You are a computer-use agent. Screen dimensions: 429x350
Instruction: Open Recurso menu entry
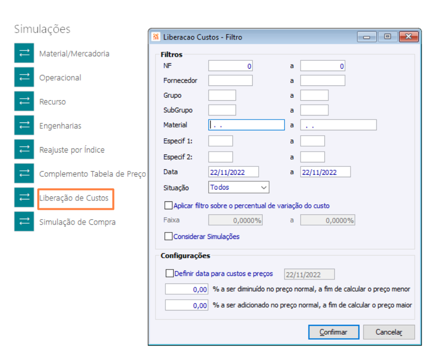point(52,102)
